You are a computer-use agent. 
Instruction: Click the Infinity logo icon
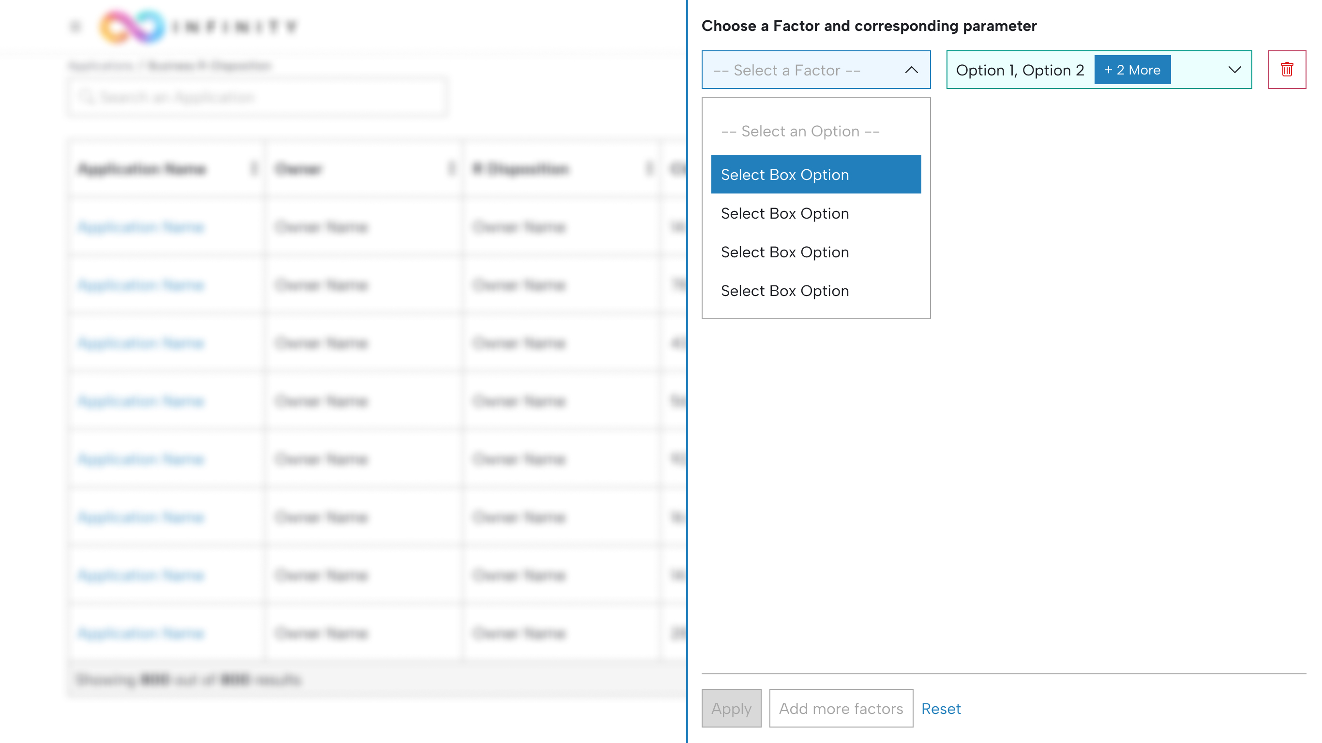pyautogui.click(x=133, y=27)
